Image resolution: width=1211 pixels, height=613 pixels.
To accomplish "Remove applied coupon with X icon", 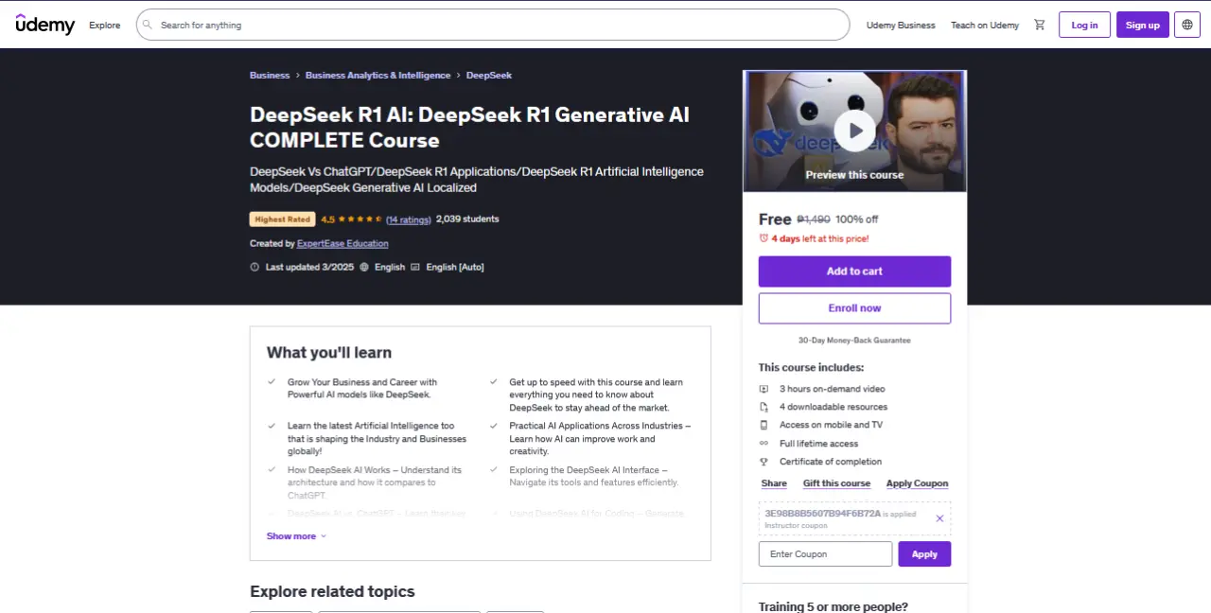I will 939,518.
